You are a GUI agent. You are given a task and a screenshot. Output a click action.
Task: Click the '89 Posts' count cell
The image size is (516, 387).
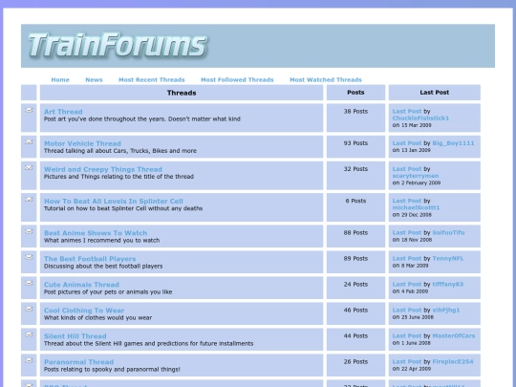pyautogui.click(x=355, y=262)
